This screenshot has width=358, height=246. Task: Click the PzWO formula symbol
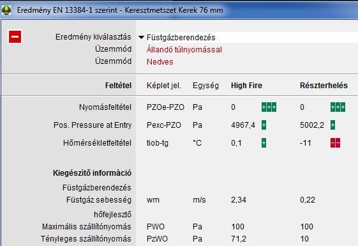tap(157, 239)
